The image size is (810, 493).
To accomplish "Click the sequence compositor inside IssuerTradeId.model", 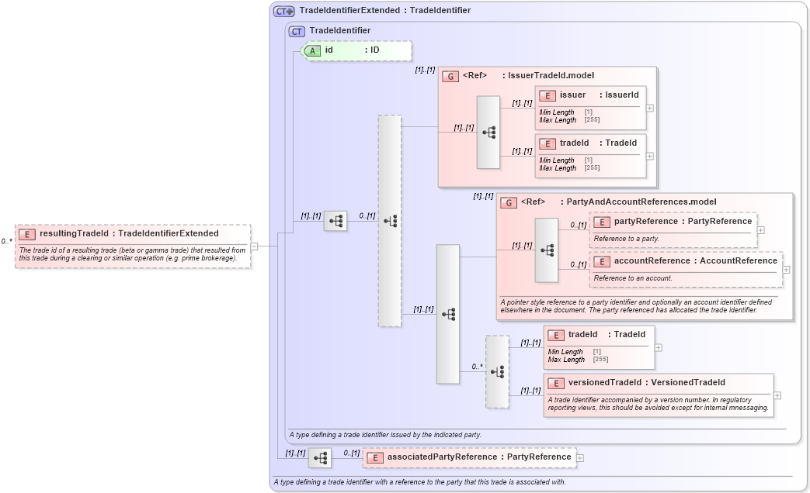I will point(488,132).
